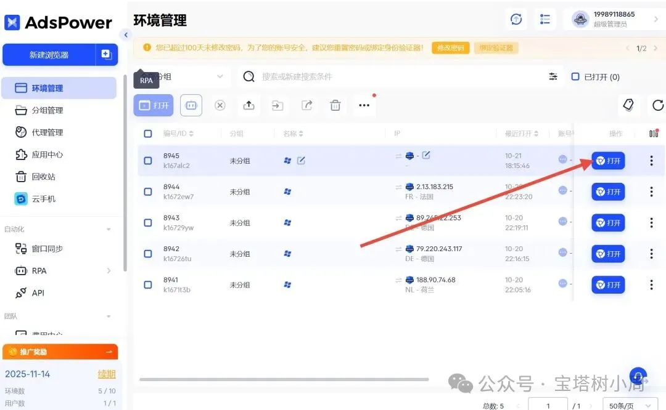Image resolution: width=666 pixels, height=410 pixels.
Task: Click the RPA robot icon in toolbar
Action: click(191, 105)
